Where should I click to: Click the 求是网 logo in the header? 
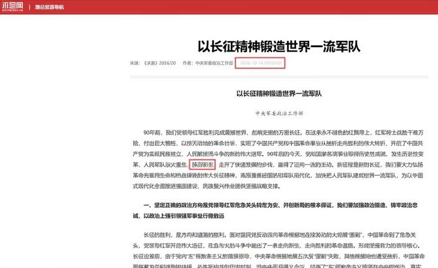[12, 7]
